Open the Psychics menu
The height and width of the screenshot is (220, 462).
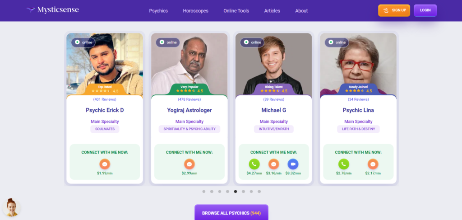pos(158,11)
